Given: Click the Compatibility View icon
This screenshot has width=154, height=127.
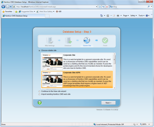Looking at the screenshot, I should point(100,7).
